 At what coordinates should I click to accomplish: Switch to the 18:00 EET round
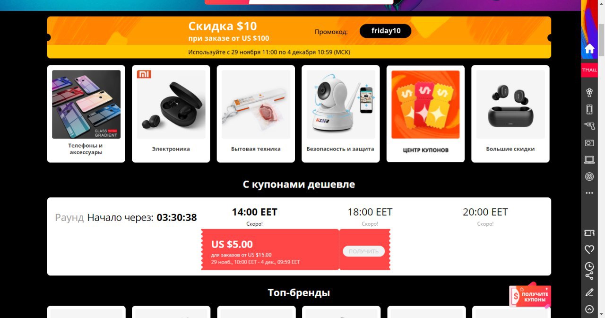click(x=370, y=216)
